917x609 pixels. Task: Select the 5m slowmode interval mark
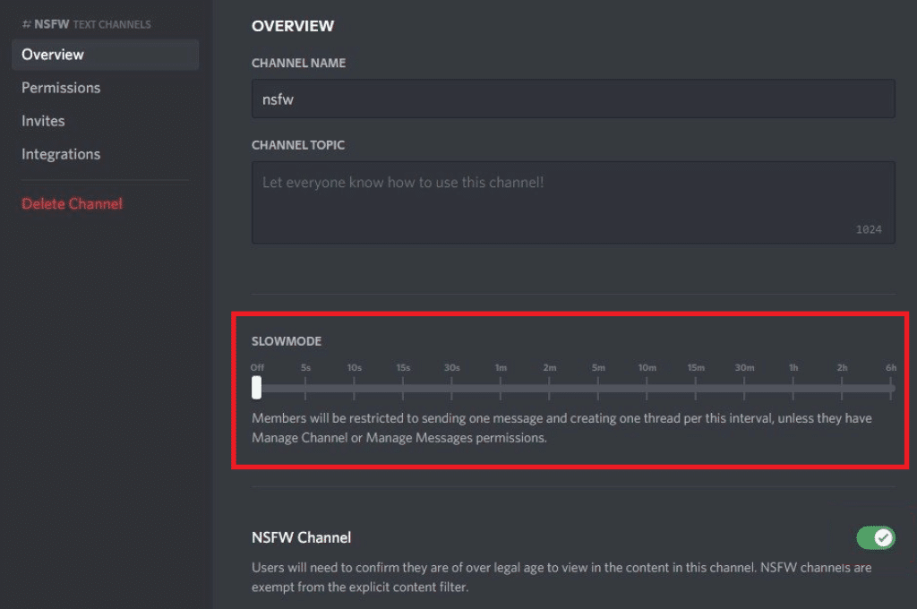coord(598,388)
